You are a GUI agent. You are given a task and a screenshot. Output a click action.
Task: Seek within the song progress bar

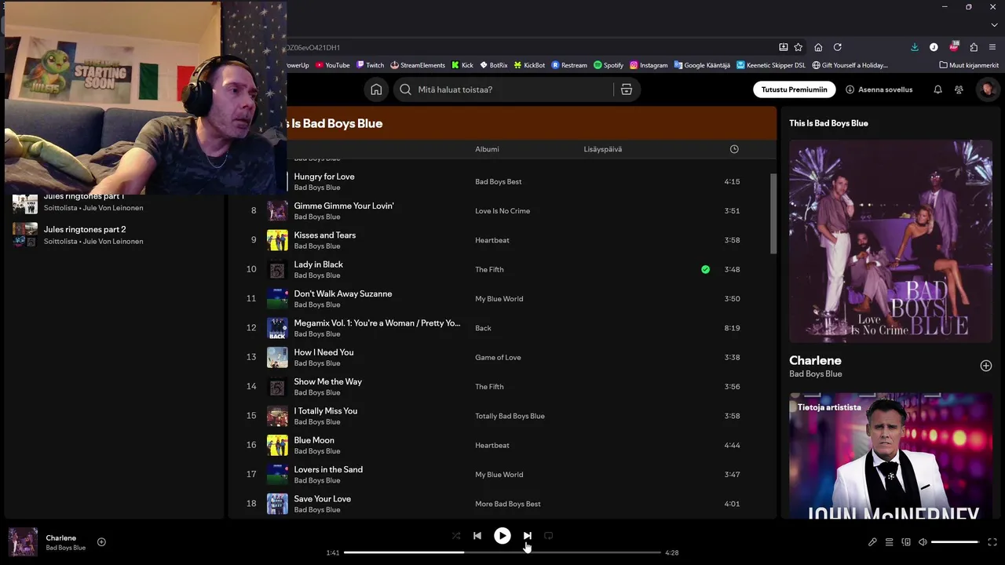(502, 552)
